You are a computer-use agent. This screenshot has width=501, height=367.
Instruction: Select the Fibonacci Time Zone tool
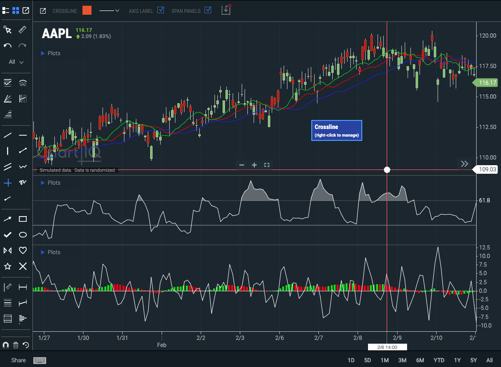click(x=23, y=99)
